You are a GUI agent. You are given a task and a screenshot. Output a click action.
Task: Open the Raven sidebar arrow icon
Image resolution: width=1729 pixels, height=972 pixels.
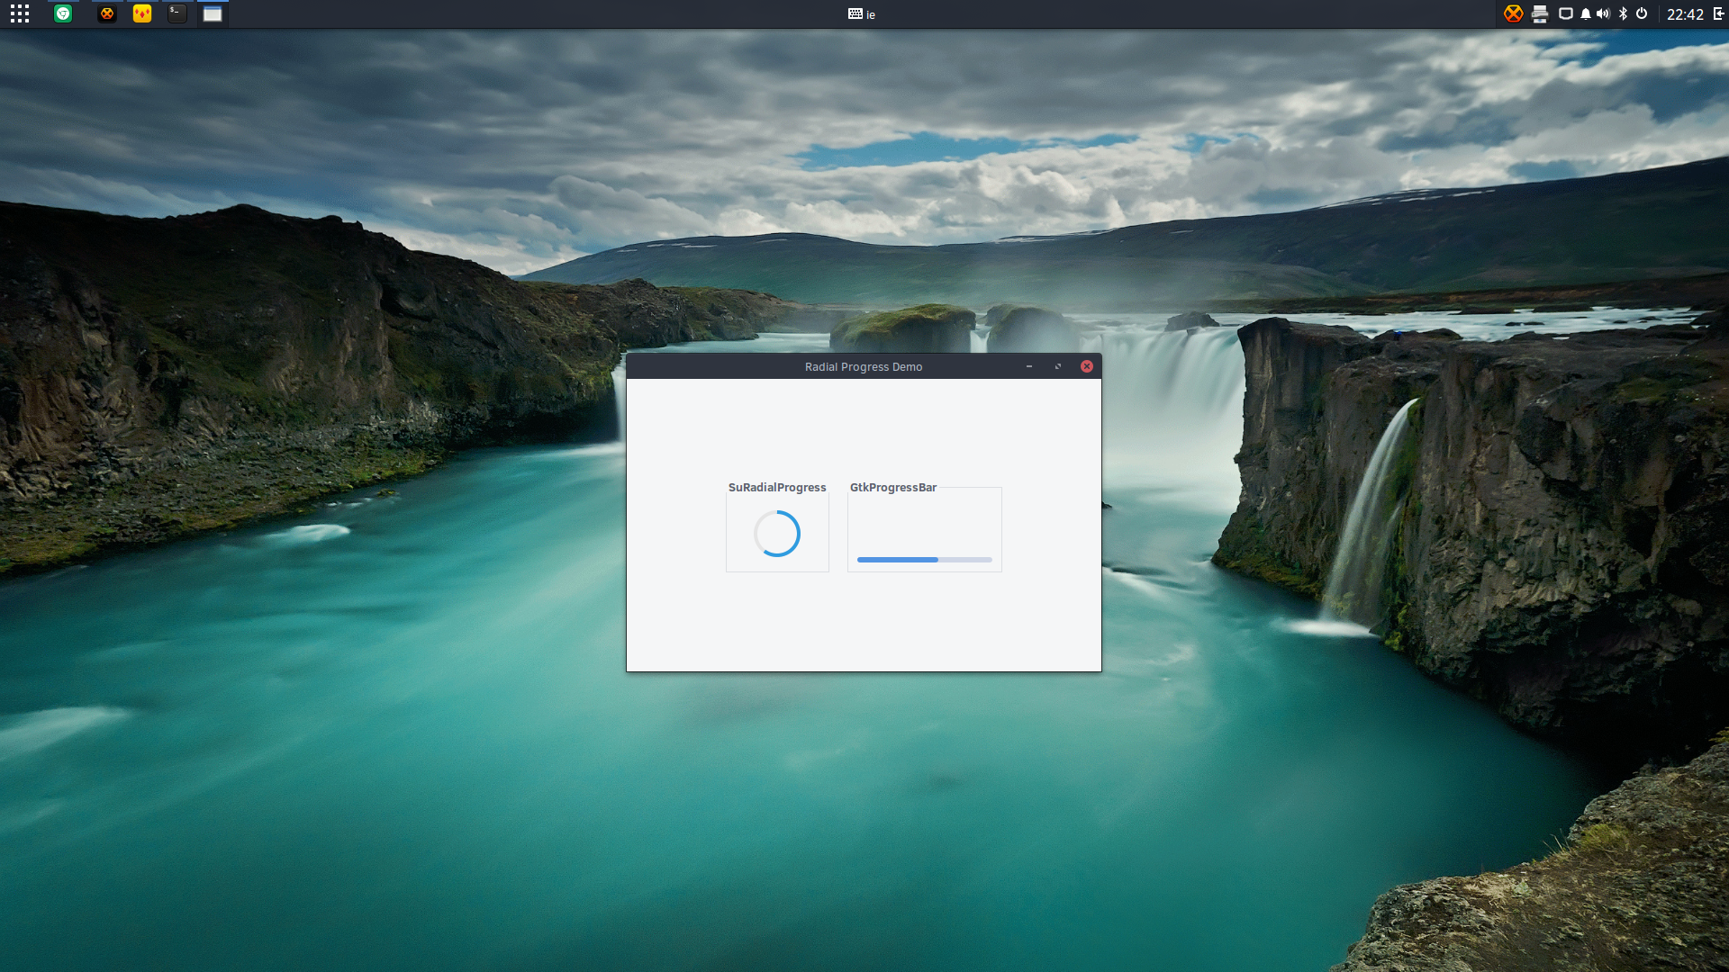coord(1718,13)
